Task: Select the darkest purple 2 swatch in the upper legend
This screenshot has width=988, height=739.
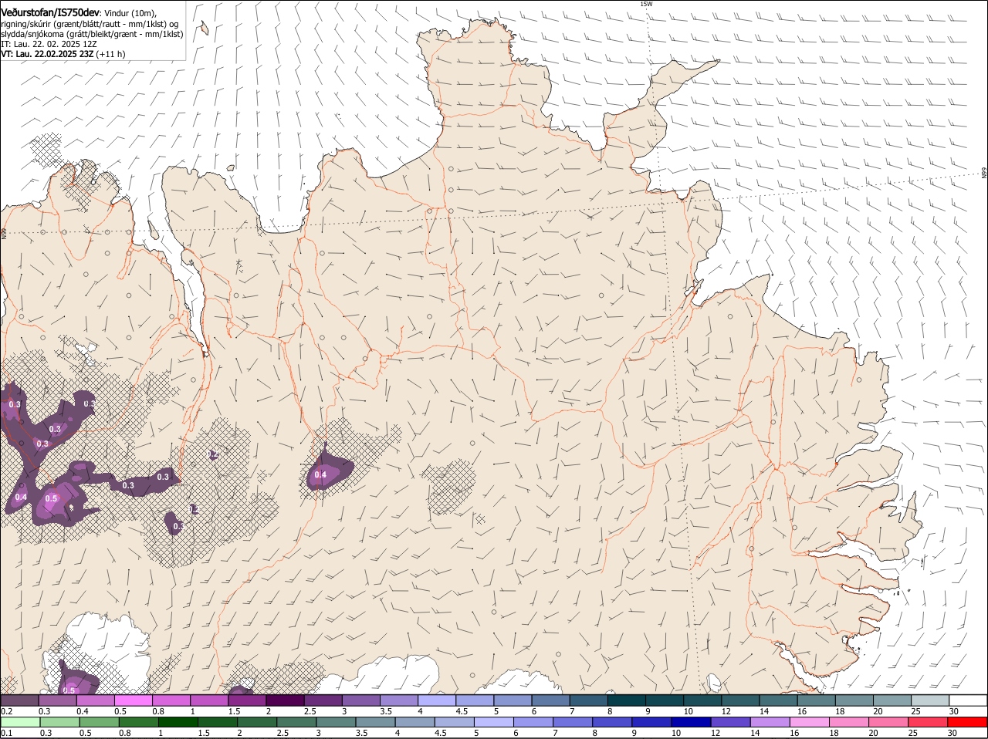Action: (x=284, y=700)
